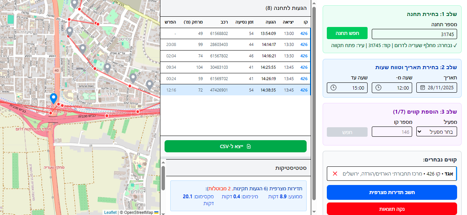Click the gap value 00:24
Screen dimensions: 467x215
pos(171,79)
